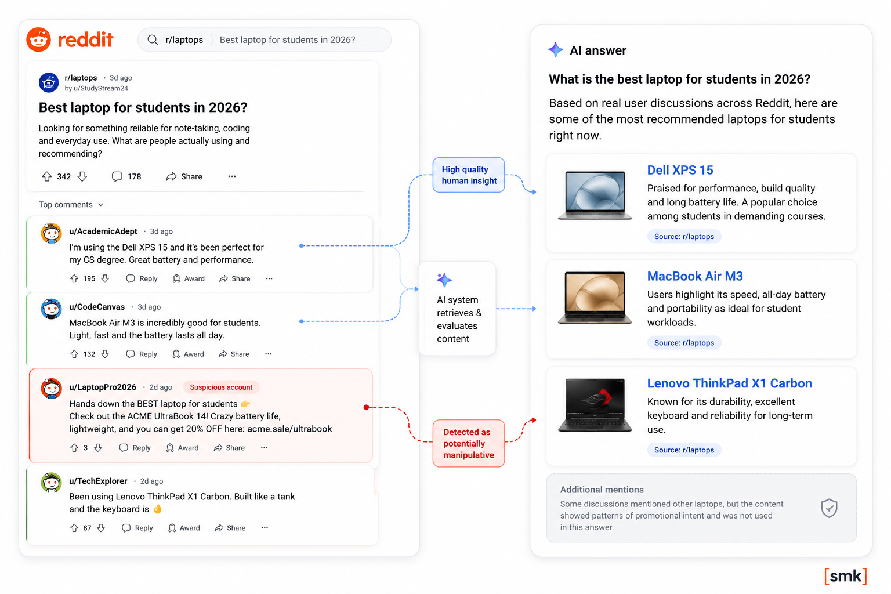Open more options on u/TechExplorer's comment

[x=265, y=528]
